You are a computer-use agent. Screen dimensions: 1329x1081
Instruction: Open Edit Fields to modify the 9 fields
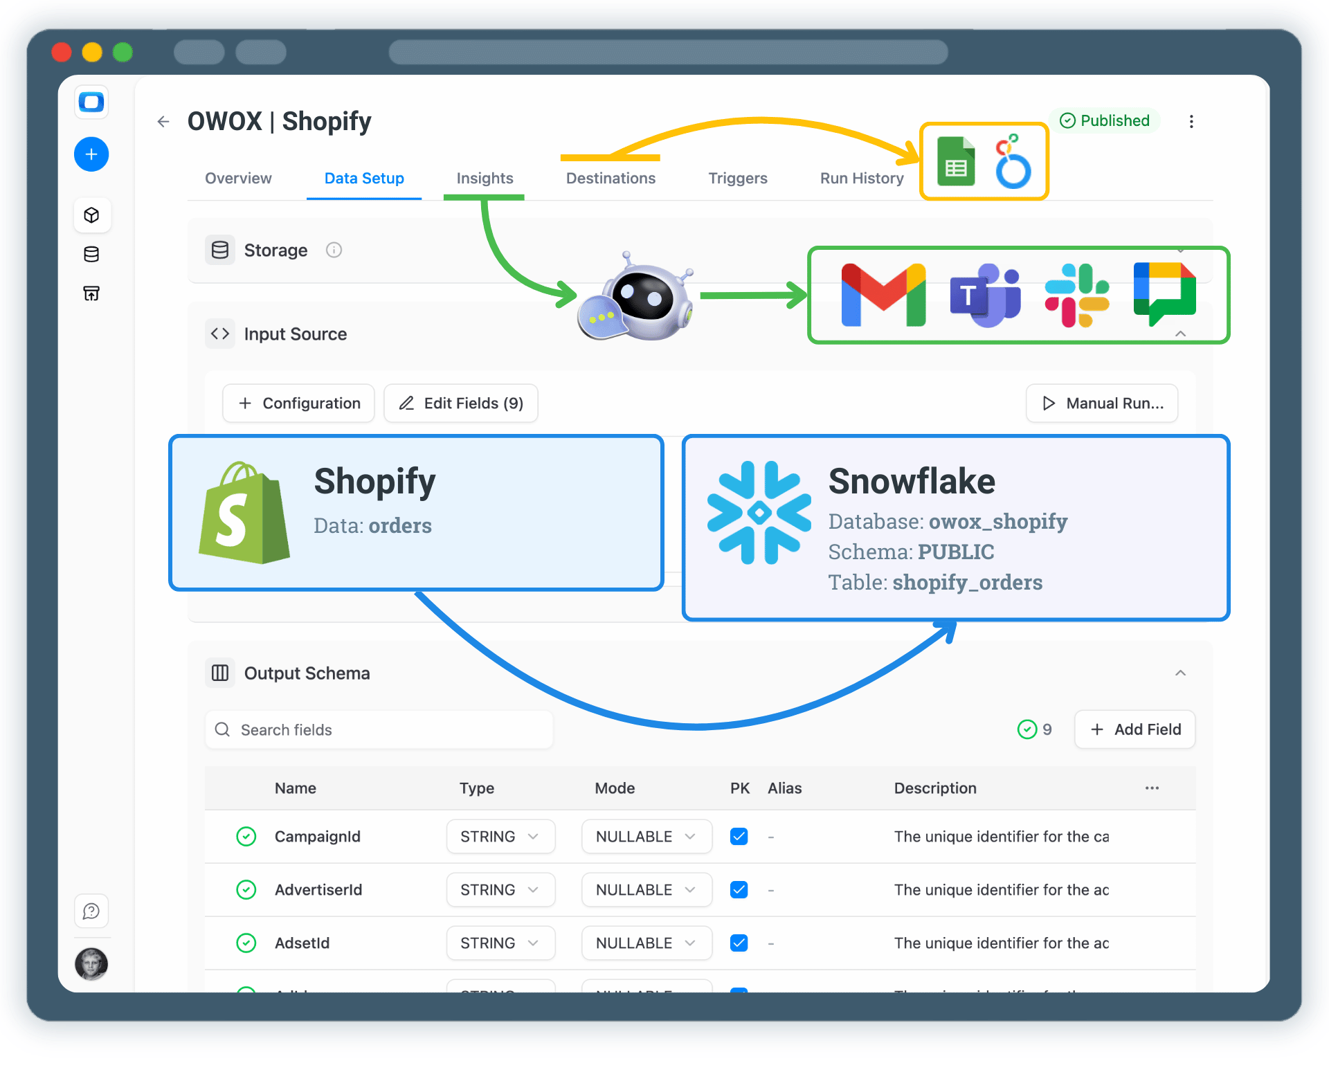coord(460,403)
